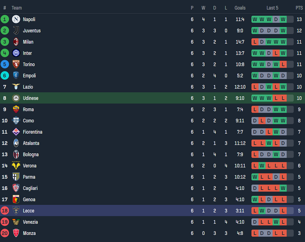Click the Juventus club logo
Image resolution: width=305 pixels, height=242 pixels.
tap(16, 30)
